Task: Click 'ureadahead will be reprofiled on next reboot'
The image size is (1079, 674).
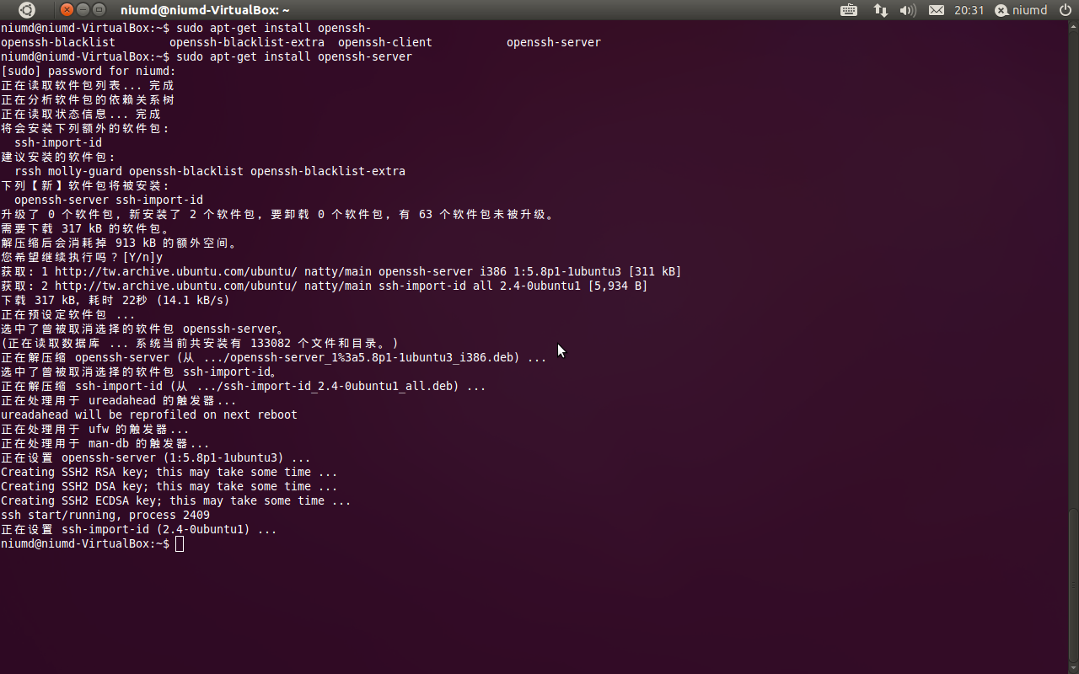Action: (x=149, y=415)
